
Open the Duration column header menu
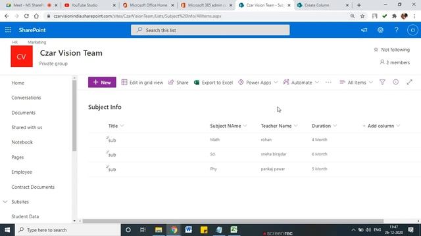pos(324,126)
